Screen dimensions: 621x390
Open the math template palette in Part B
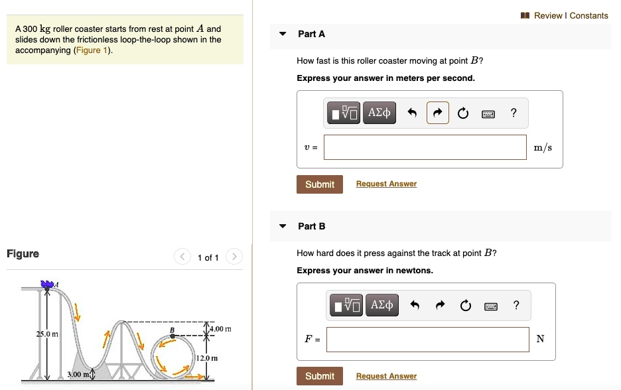click(345, 305)
